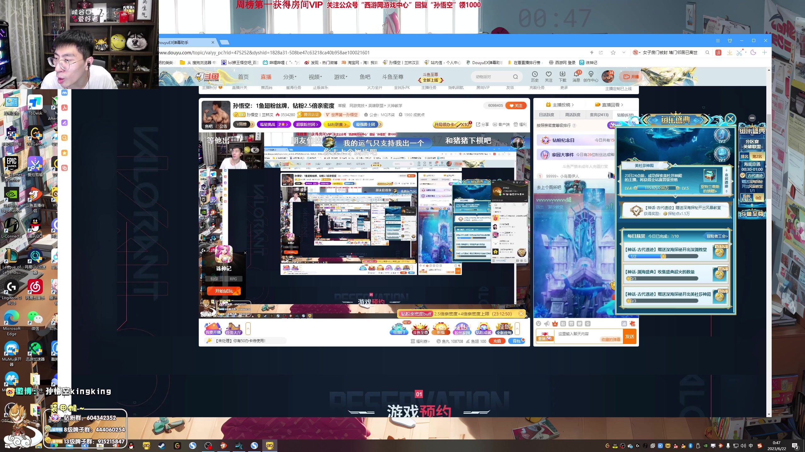
Task: Expand the right gift bar chevron
Action: 517,329
